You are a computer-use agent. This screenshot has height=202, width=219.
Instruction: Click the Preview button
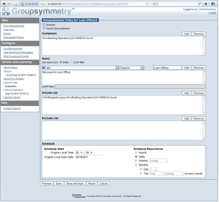coord(47,183)
